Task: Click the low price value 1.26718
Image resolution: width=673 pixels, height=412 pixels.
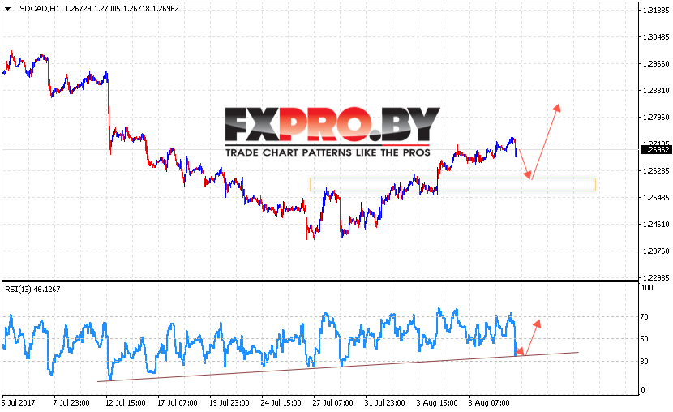Action: tap(136, 9)
